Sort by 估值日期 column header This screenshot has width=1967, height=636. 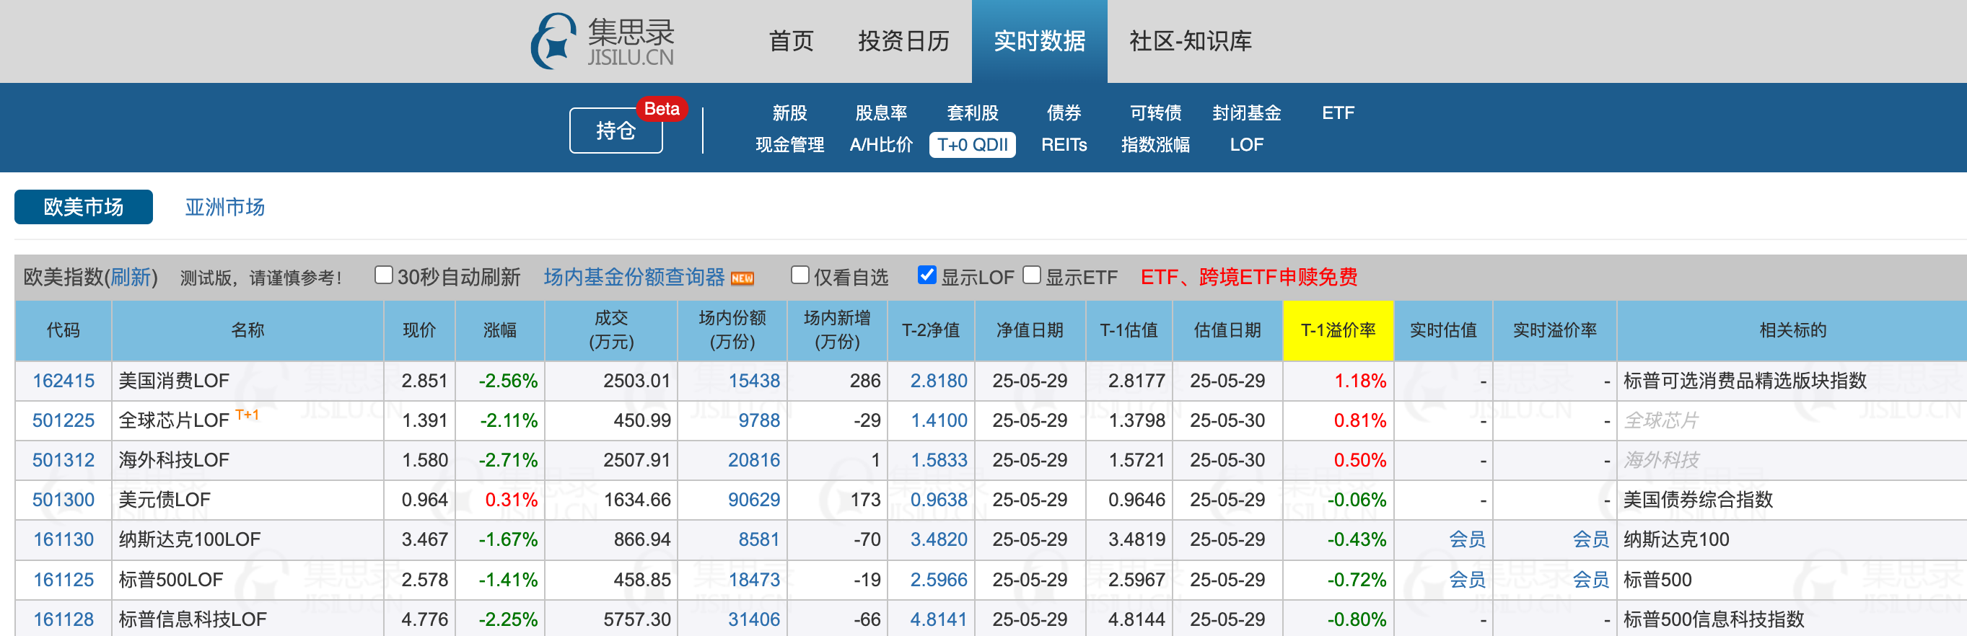(1227, 330)
